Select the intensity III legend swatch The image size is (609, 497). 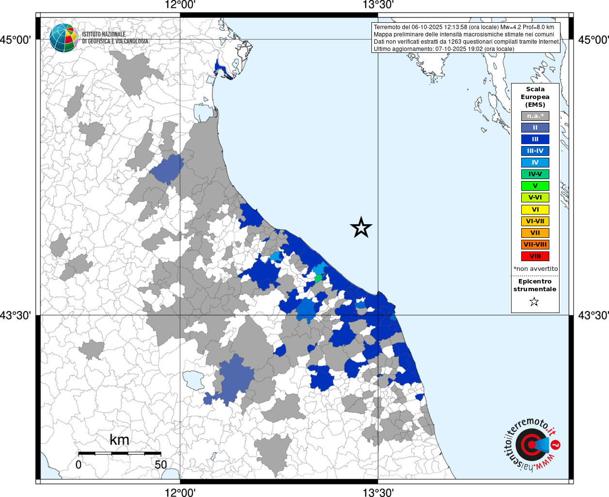(x=535, y=139)
